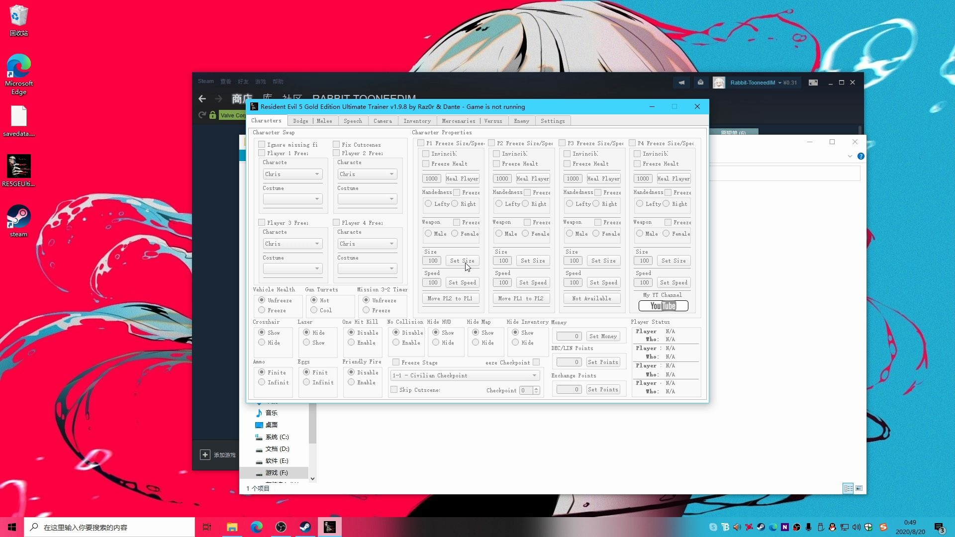Viewport: 955px width, 537px height.
Task: Check P2 Freeze Health checkbox
Action: [x=496, y=164]
